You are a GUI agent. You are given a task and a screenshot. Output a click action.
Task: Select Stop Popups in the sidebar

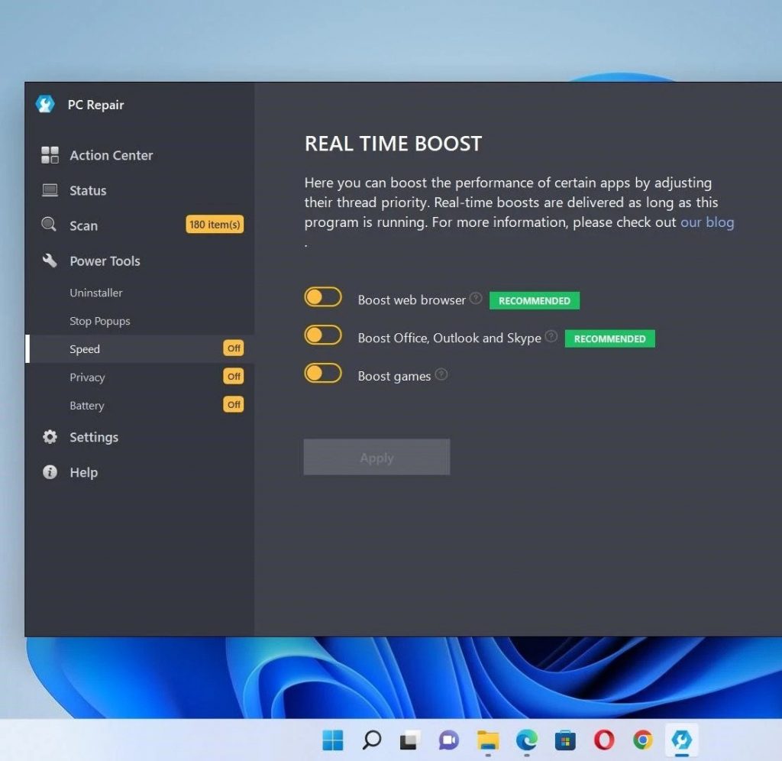[x=100, y=321]
